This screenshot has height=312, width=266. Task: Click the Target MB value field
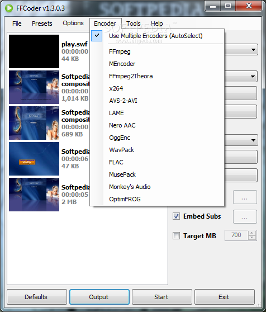point(236,235)
